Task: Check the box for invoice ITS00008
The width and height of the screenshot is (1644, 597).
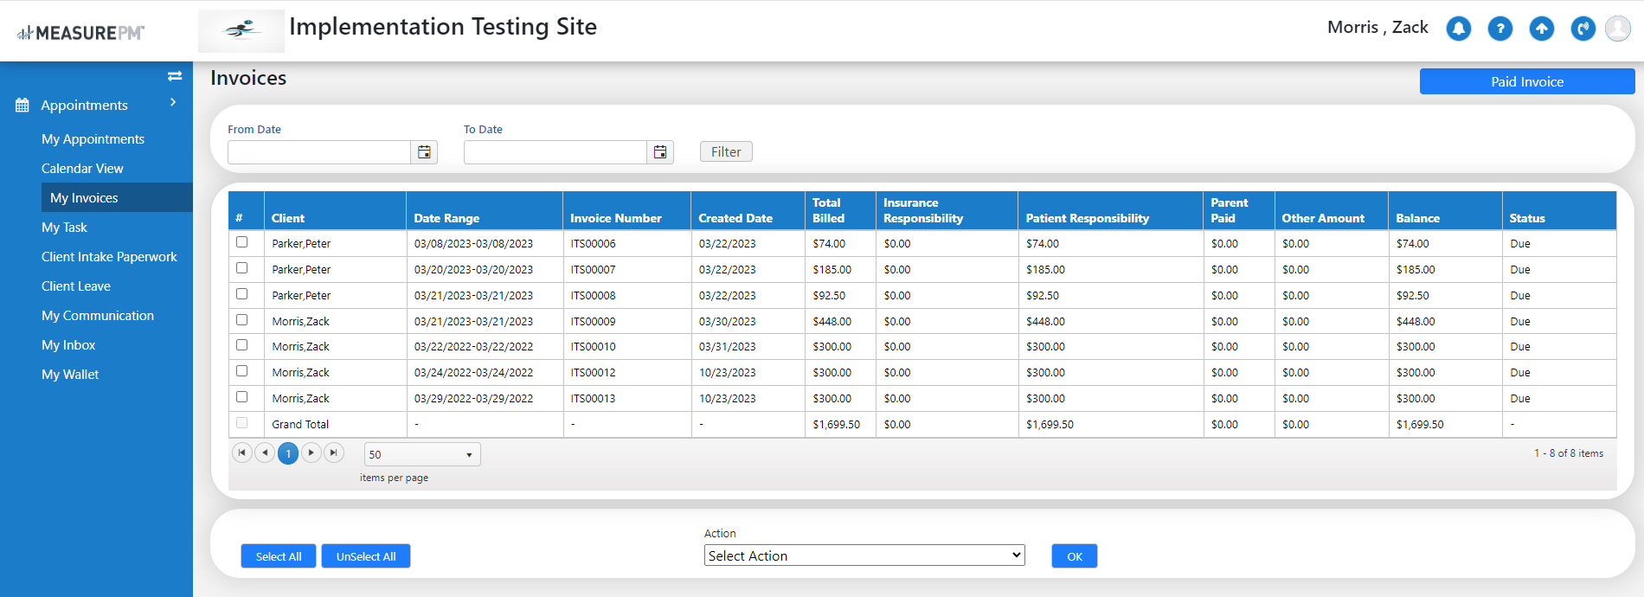Action: 242,294
